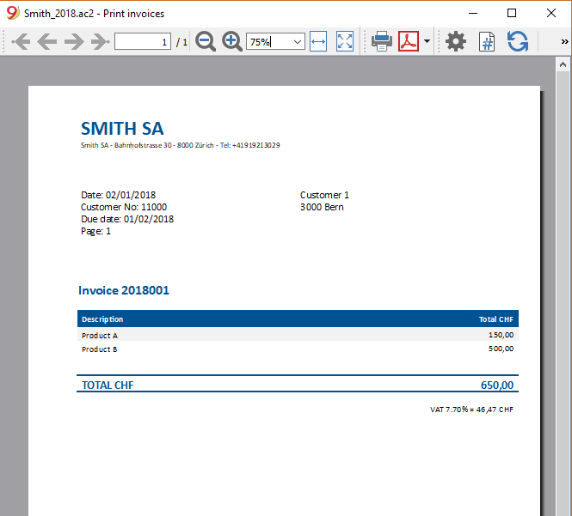This screenshot has width=572, height=516.
Task: Maximize the Print invoices window
Action: pos(512,13)
